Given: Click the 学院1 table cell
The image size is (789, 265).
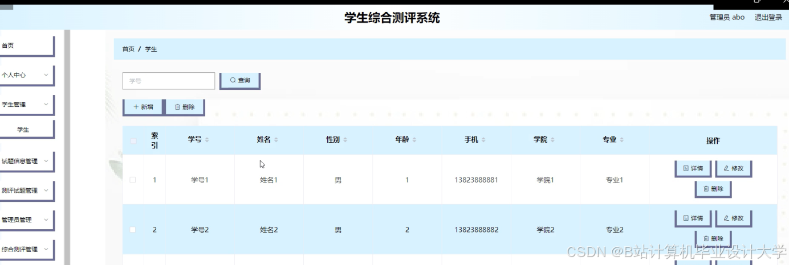Looking at the screenshot, I should 546,180.
